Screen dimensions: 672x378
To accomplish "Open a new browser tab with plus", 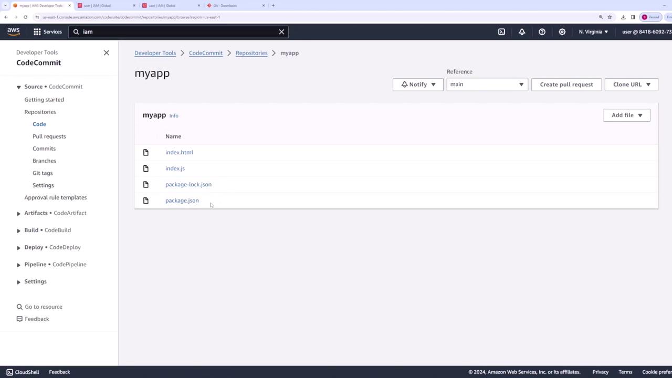I will pos(273,5).
